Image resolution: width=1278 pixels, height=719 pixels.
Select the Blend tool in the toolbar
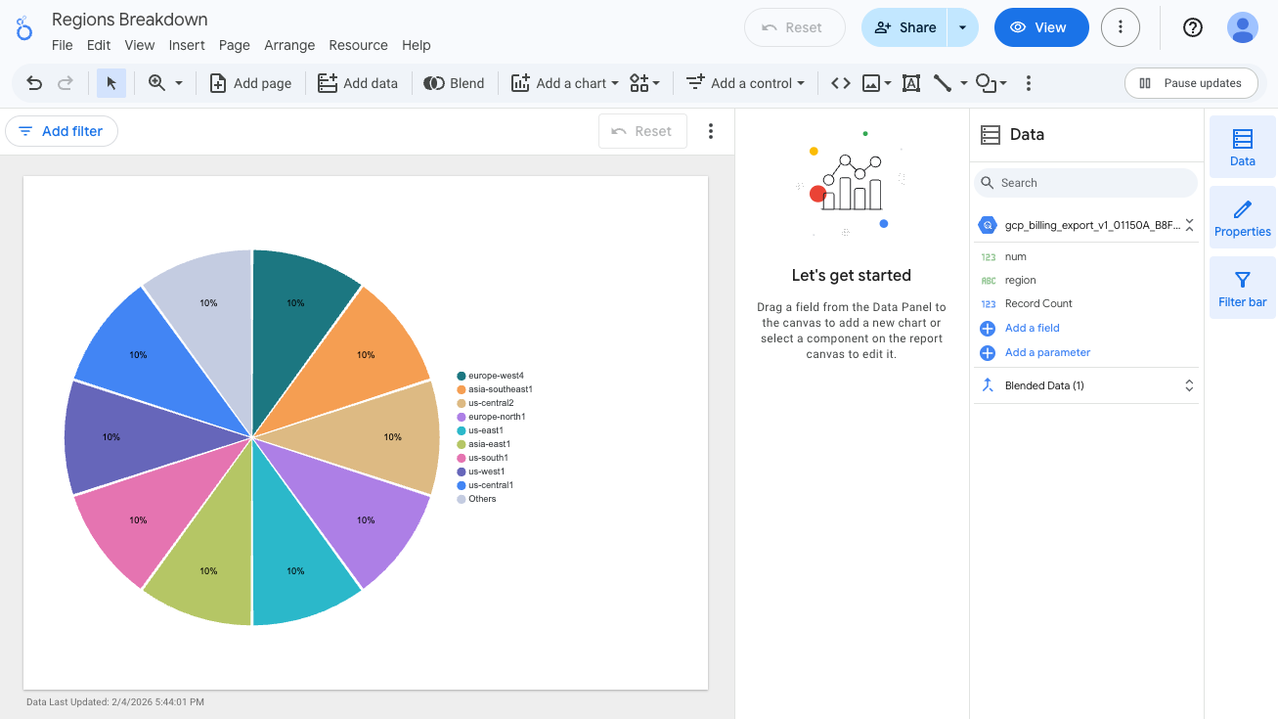[454, 83]
